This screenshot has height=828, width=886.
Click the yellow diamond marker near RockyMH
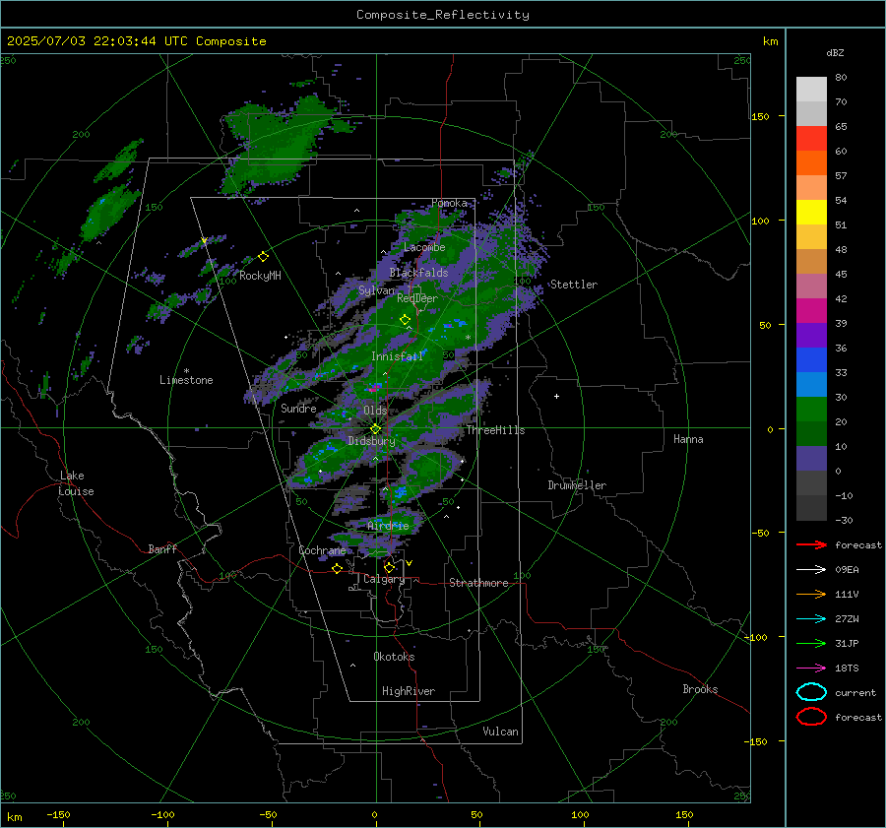[263, 257]
